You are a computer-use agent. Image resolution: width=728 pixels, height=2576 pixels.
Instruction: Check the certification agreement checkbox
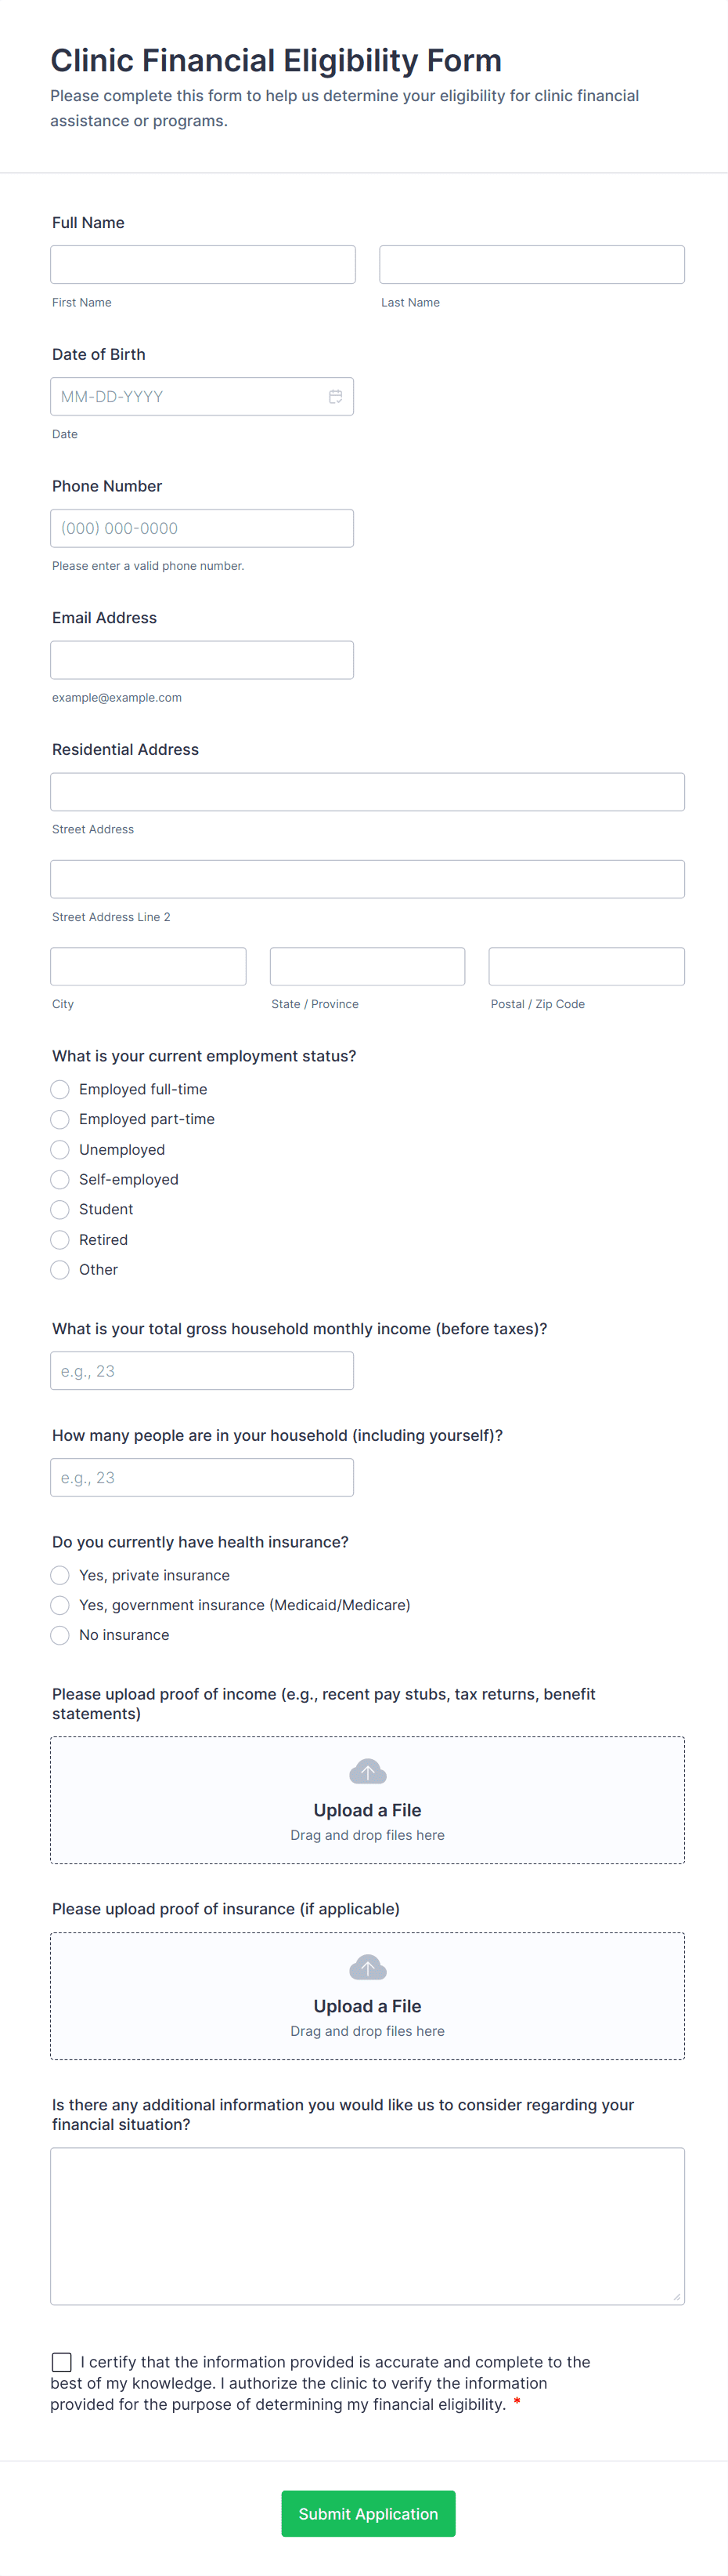62,2362
